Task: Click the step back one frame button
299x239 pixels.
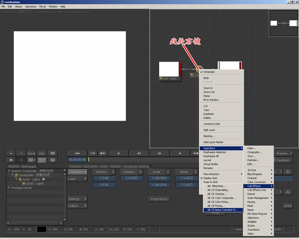Action: (x=139, y=153)
